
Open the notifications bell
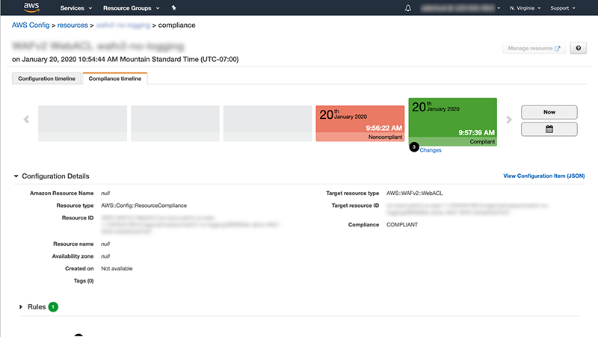click(407, 8)
